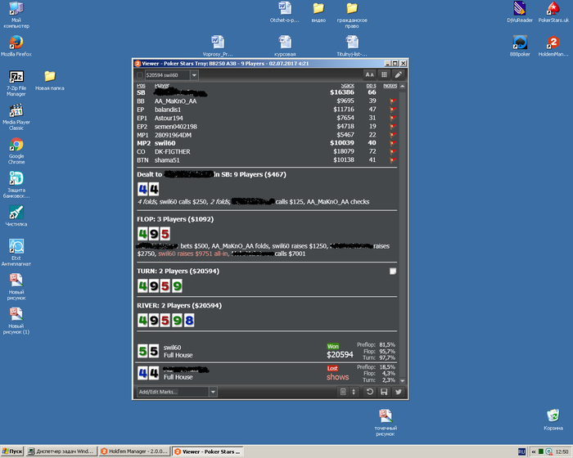Click the copy hand history clipboard icon
573x458 pixels.
pos(343,392)
